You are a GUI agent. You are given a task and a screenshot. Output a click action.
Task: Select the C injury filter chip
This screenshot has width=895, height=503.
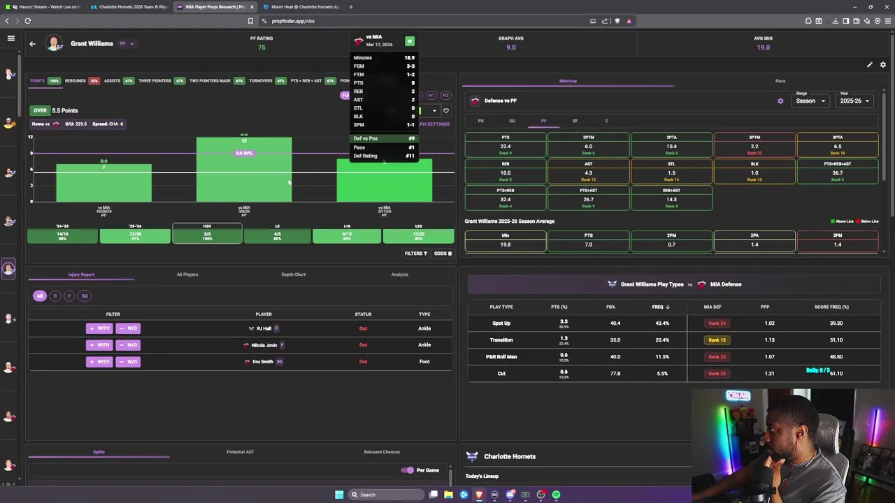point(55,296)
